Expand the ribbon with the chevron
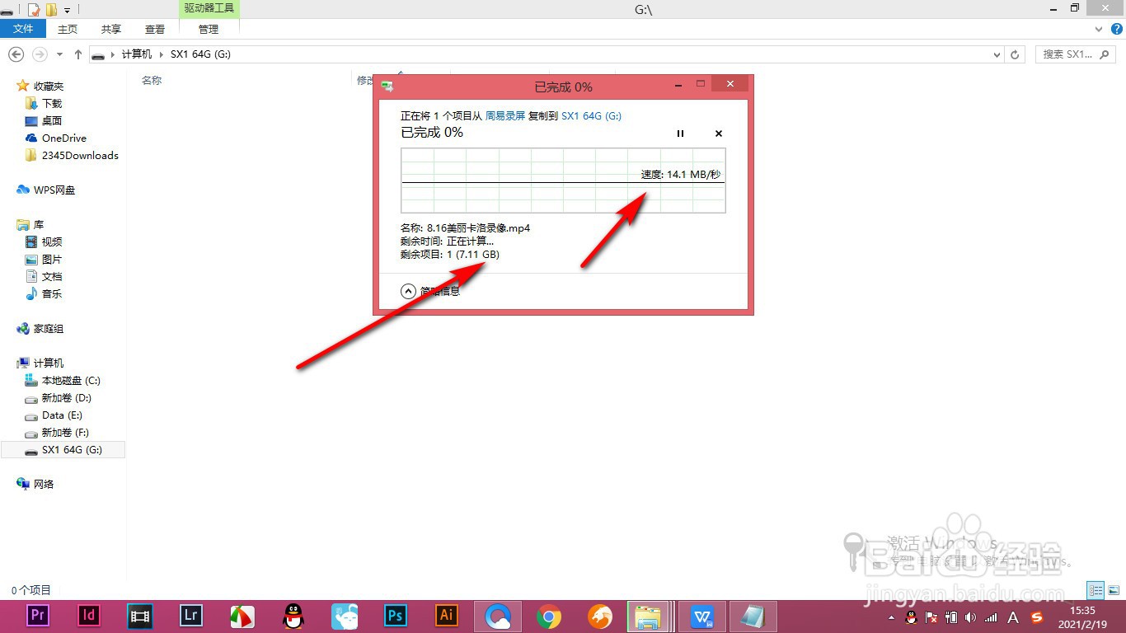The width and height of the screenshot is (1126, 633). click(1098, 29)
